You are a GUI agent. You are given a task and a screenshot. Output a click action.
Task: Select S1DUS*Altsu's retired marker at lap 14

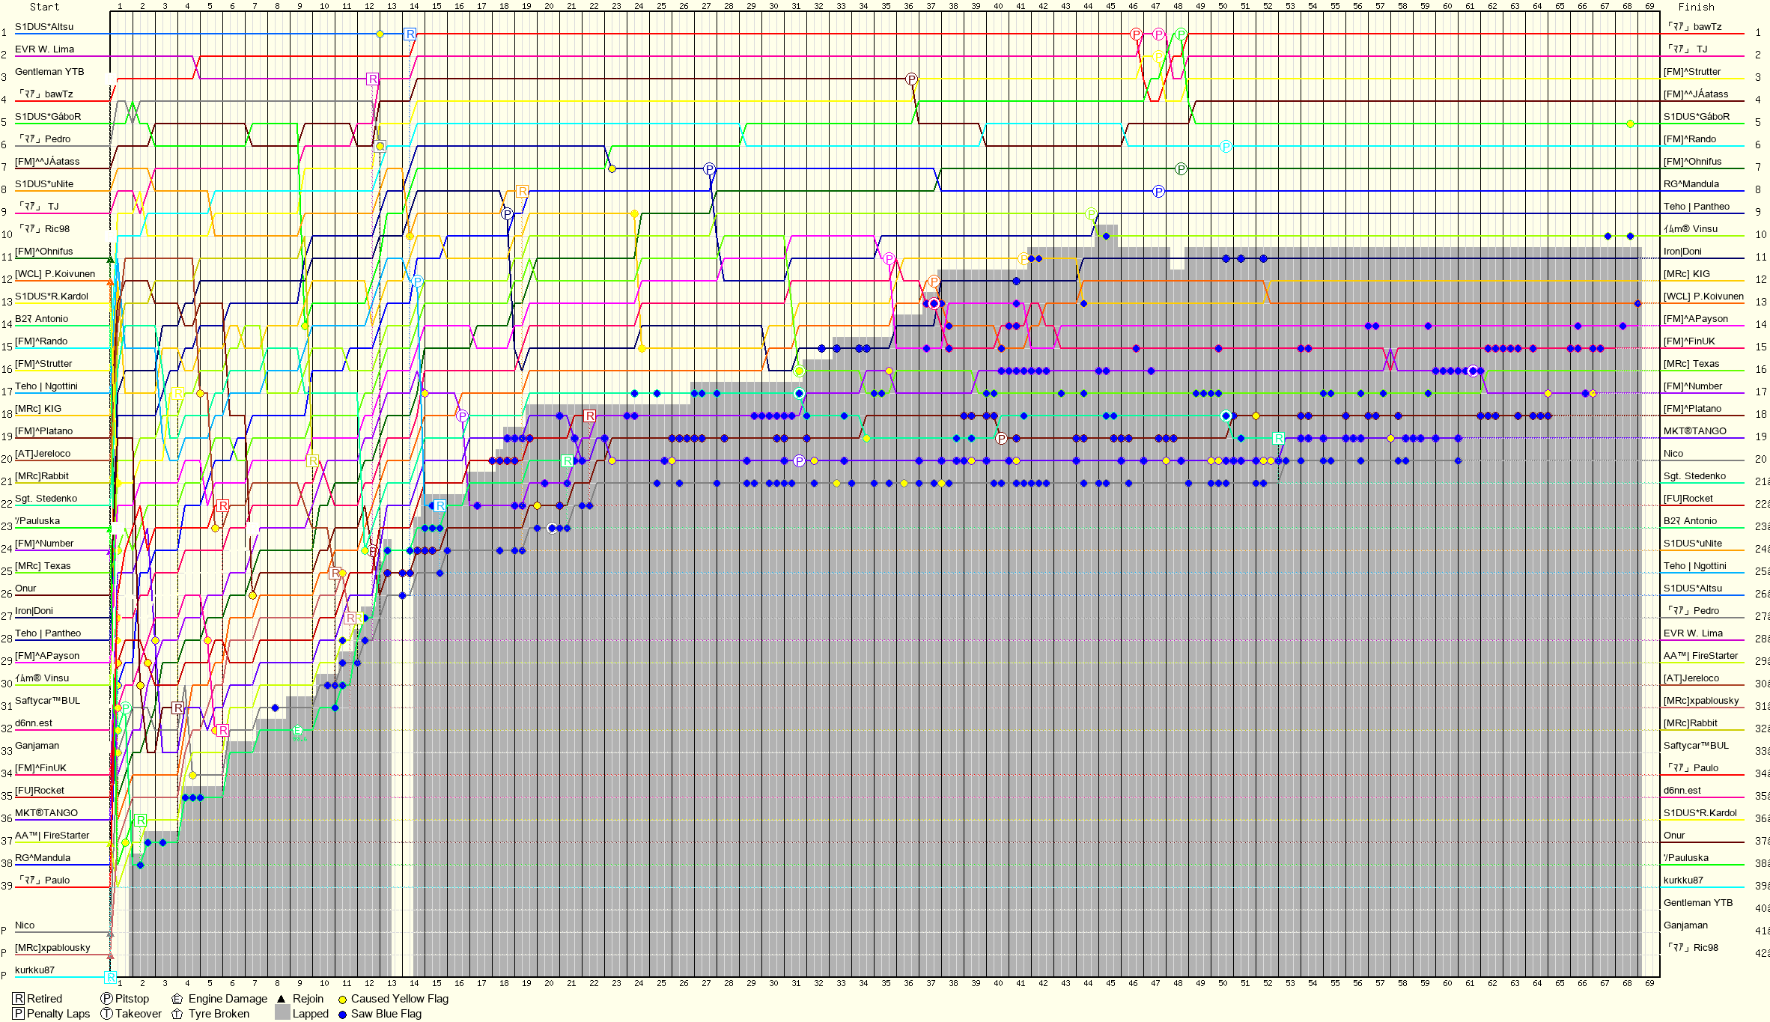coord(410,34)
